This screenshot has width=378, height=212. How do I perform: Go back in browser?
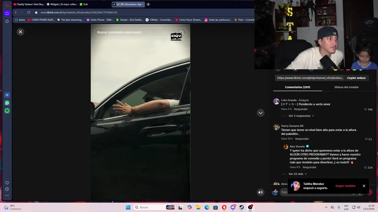click(x=16, y=12)
